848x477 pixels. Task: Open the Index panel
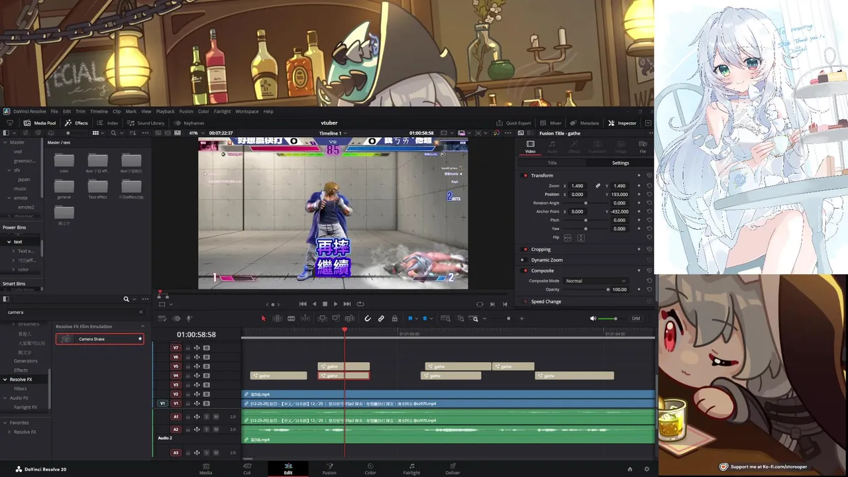coord(107,123)
